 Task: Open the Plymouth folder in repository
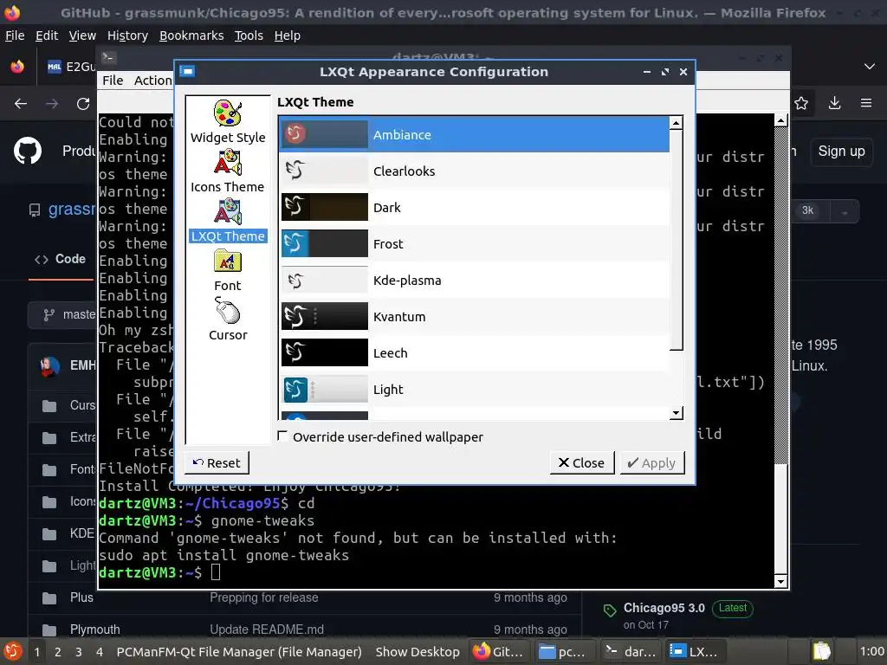(x=94, y=629)
